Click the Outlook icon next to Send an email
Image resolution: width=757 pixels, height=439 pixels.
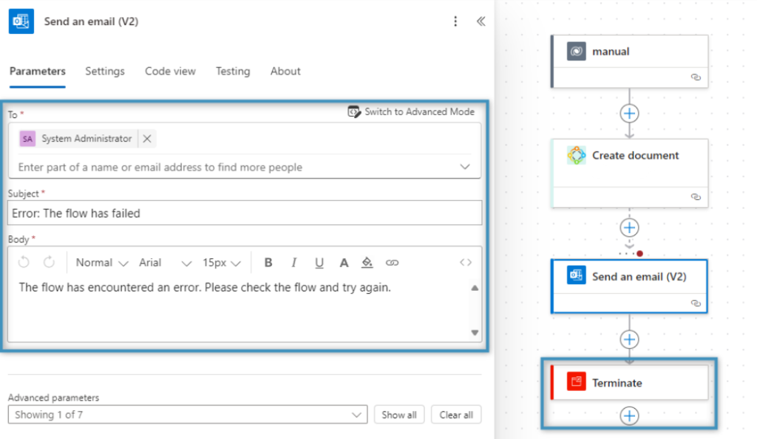(x=21, y=21)
